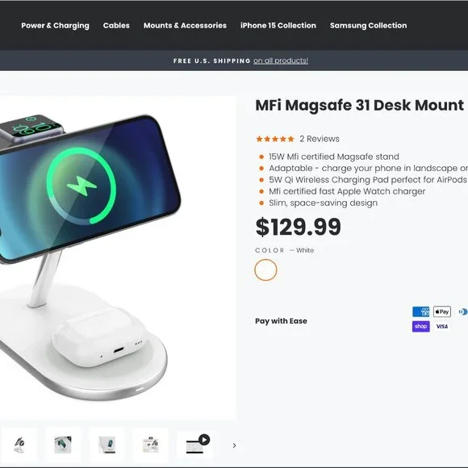Viewport: 468px width, 468px height.
Task: Follow the "on all products!" shipping link
Action: [281, 61]
